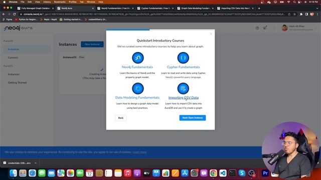Open Music app from the dock
The width and height of the screenshot is (321, 180).
point(127,173)
